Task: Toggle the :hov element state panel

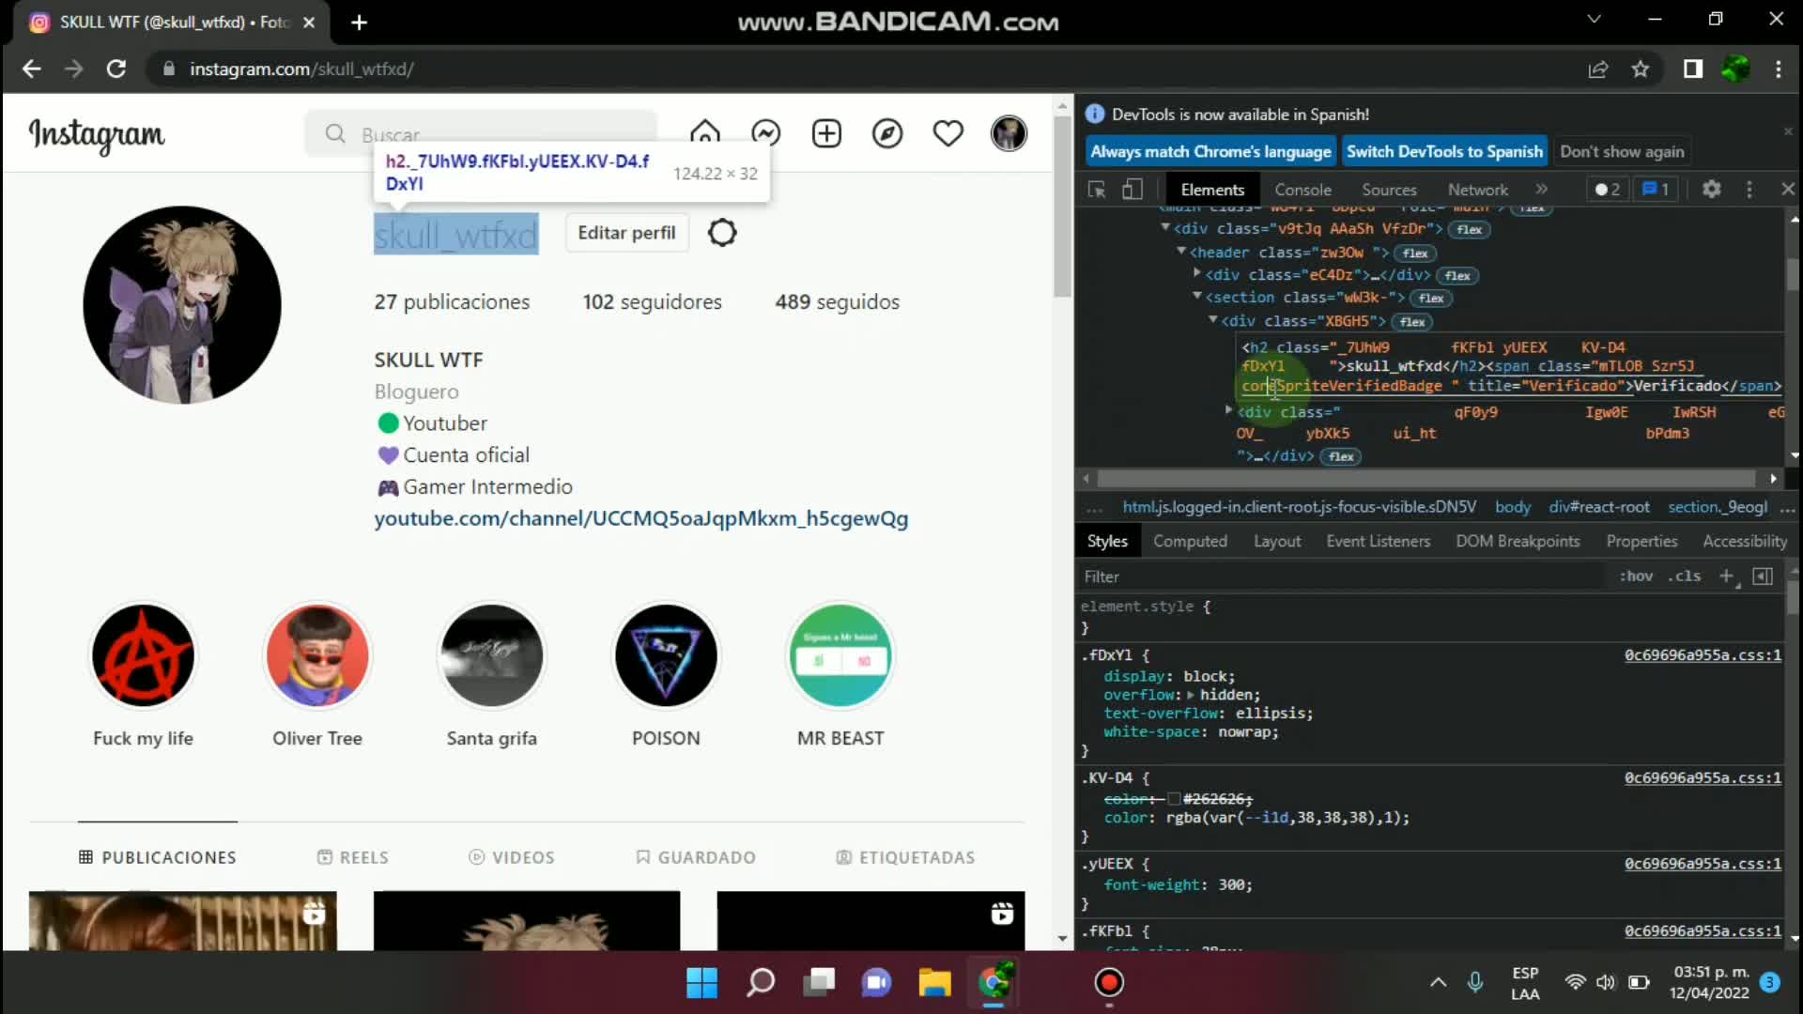Action: pos(1636,576)
